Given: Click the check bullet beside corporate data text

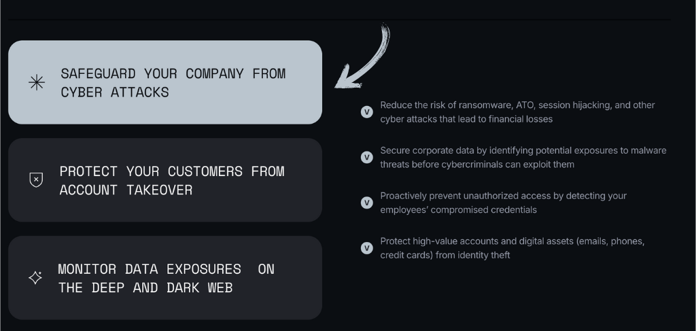Looking at the screenshot, I should click(366, 157).
